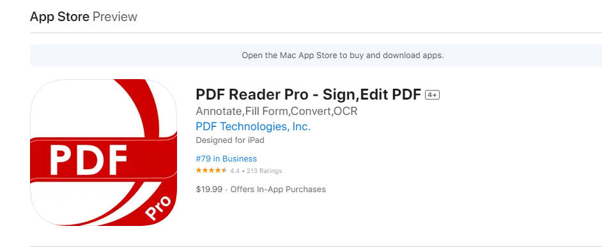Click the Open the Mac App Store banner
Screen dimensions: 602x247
click(x=316, y=56)
